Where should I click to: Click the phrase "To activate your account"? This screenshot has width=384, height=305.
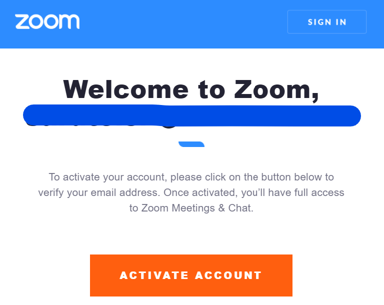tap(107, 177)
